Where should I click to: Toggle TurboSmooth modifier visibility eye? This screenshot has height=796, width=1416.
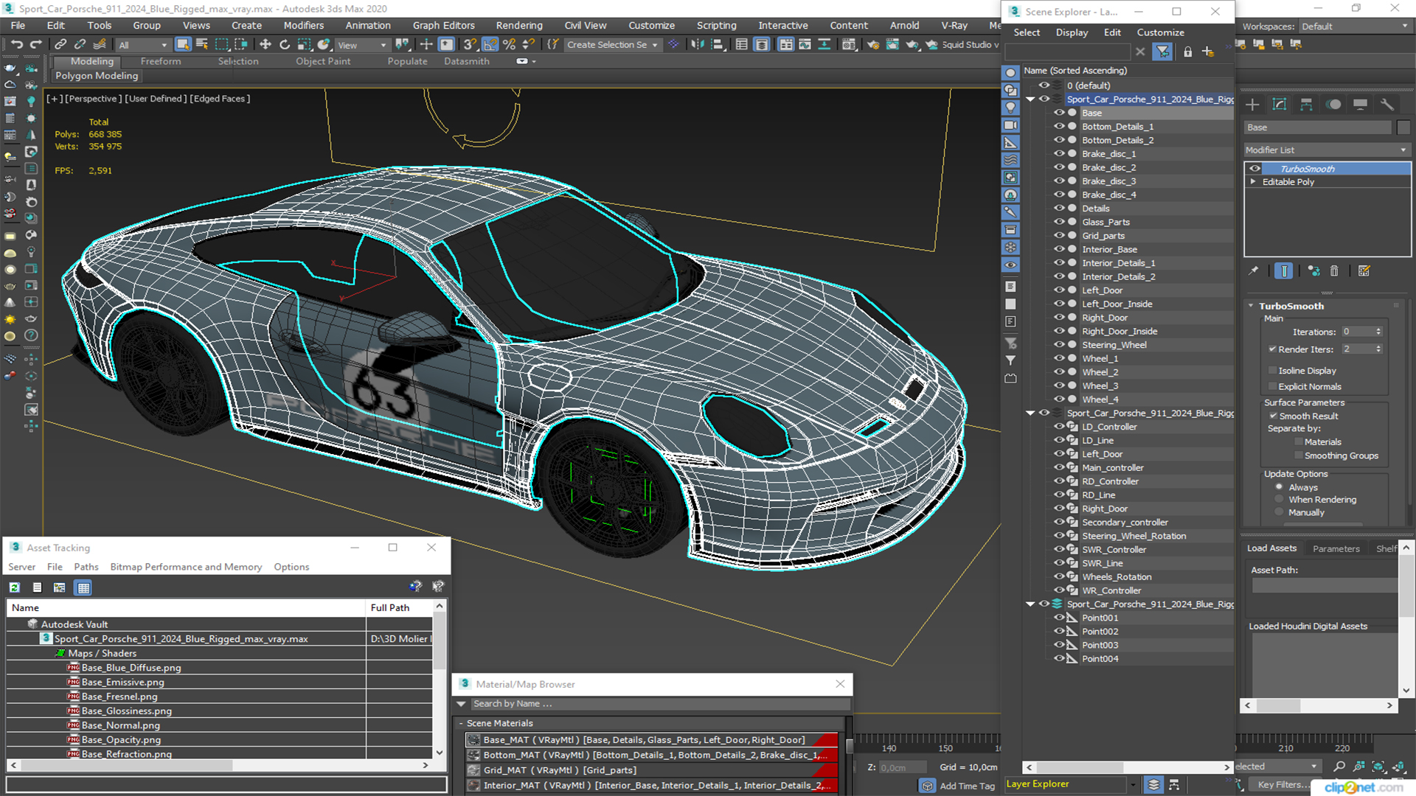1254,169
